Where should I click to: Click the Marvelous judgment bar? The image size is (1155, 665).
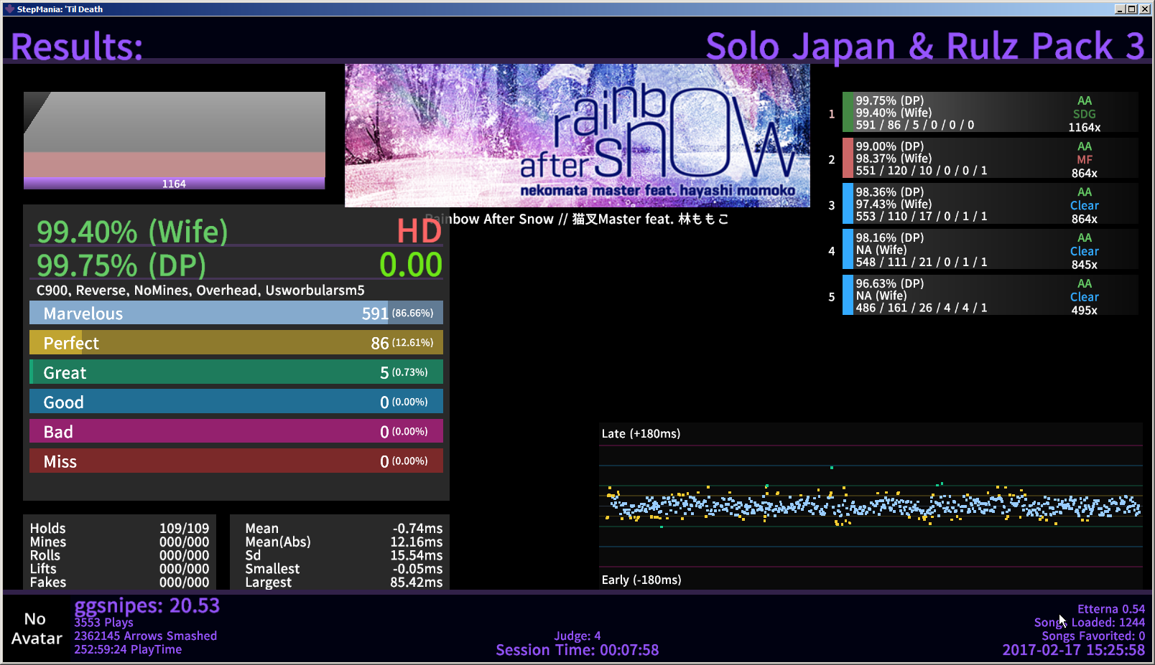click(236, 313)
